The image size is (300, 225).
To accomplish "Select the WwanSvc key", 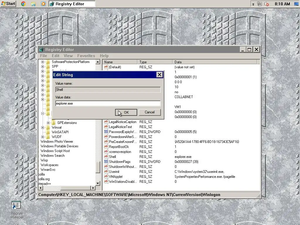I will [48, 170].
